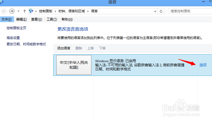Click the window icon in the title bar

tap(2, 2)
